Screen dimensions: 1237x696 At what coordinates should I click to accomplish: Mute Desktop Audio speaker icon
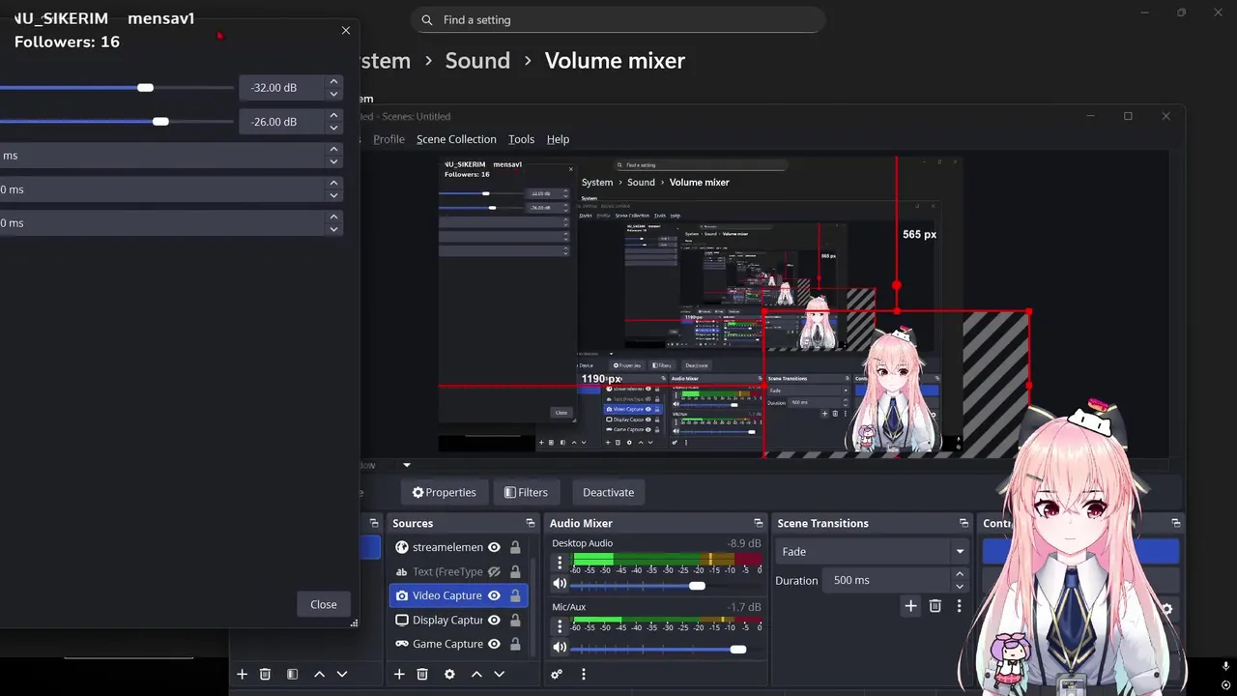click(x=560, y=584)
